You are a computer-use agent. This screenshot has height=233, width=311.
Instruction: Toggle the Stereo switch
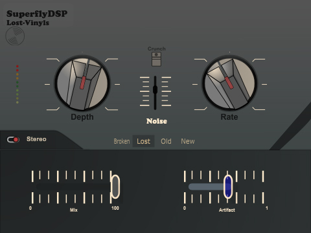point(13,140)
